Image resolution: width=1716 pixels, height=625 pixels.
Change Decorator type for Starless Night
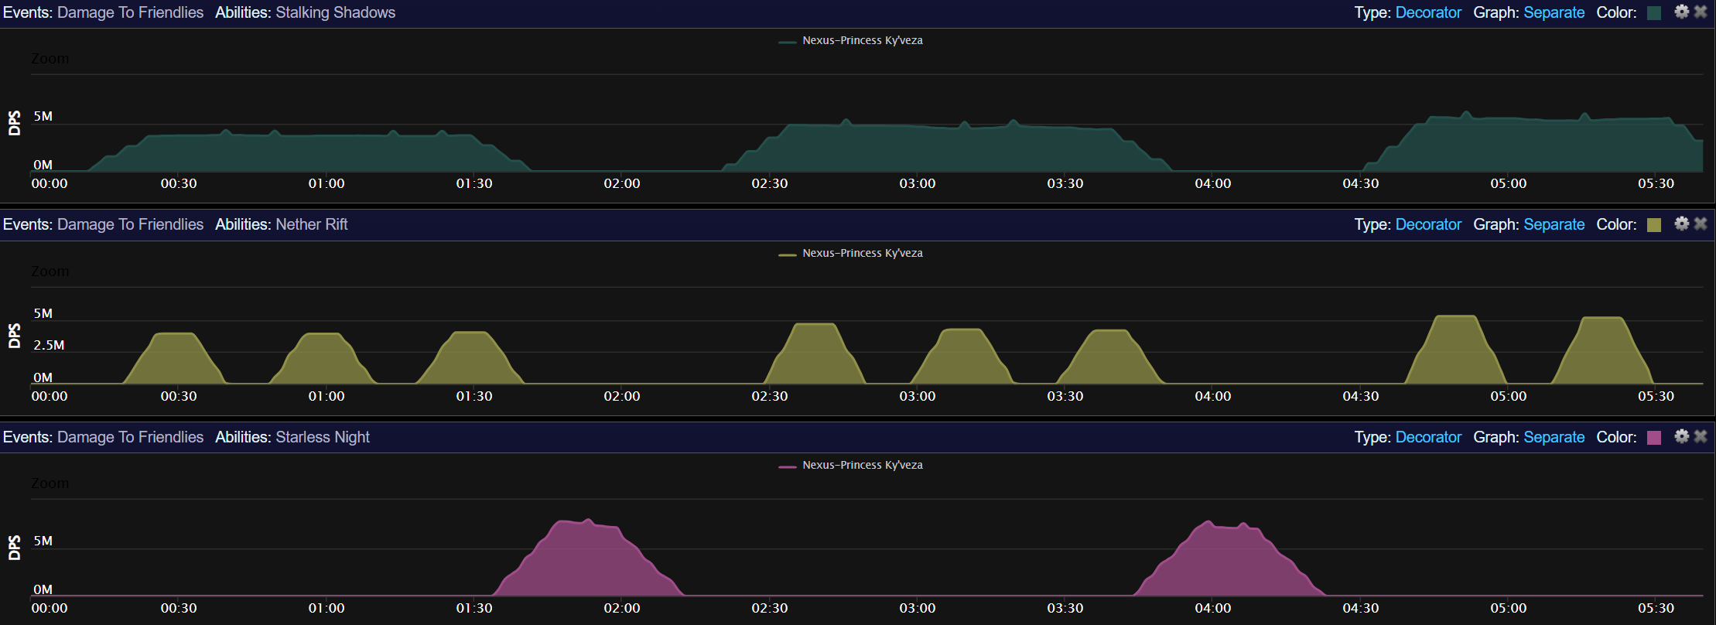[x=1428, y=437]
